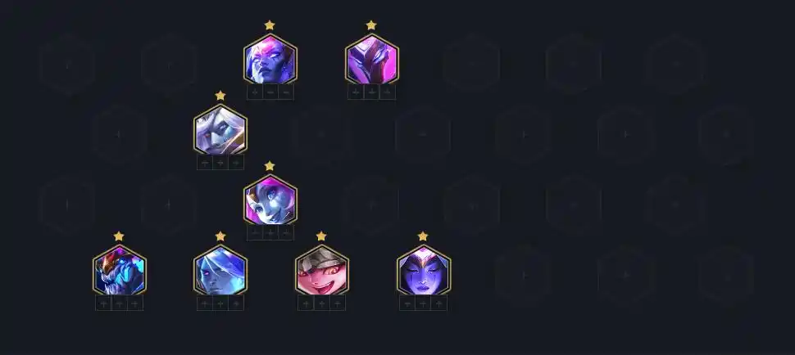The width and height of the screenshot is (795, 355).
Task: Toggle star above the horned blue beast
Action: pyautogui.click(x=119, y=236)
